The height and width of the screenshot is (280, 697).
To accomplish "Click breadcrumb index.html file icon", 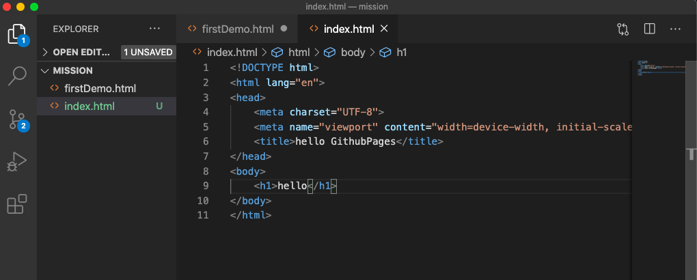I will (197, 52).
